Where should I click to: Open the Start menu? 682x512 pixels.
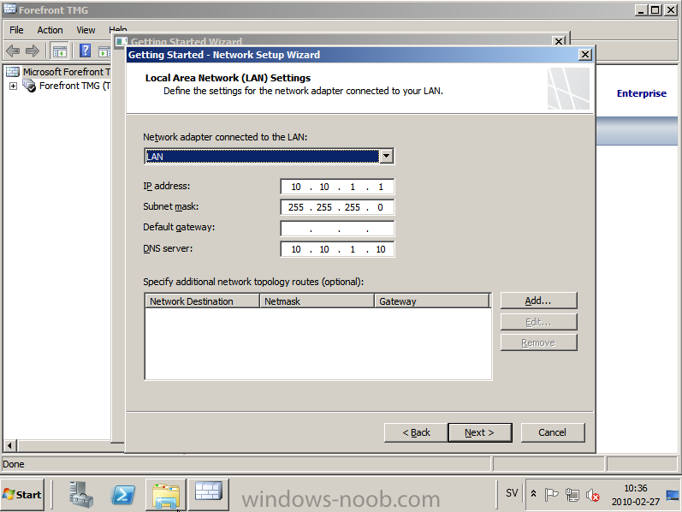22,495
